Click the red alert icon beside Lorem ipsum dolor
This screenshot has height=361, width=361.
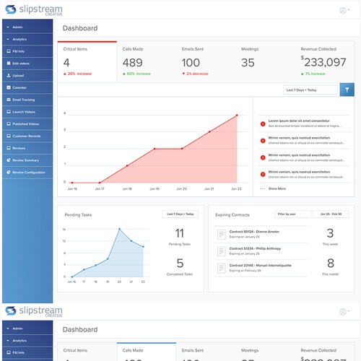click(x=263, y=124)
